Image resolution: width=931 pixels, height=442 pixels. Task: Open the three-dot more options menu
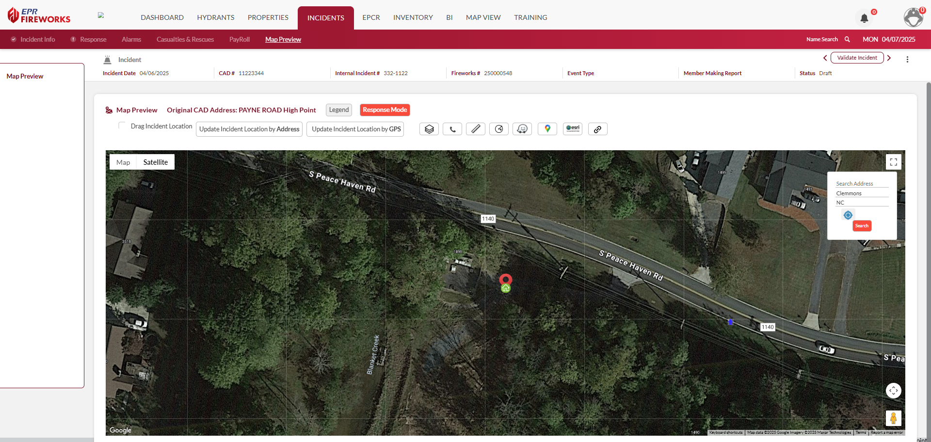907,59
